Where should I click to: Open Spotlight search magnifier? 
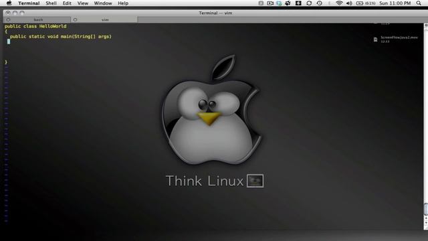pyautogui.click(x=419, y=3)
